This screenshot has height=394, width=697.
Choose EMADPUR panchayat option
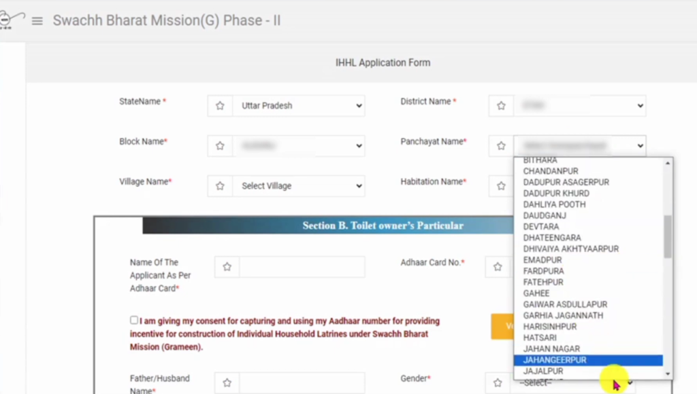[588, 260]
